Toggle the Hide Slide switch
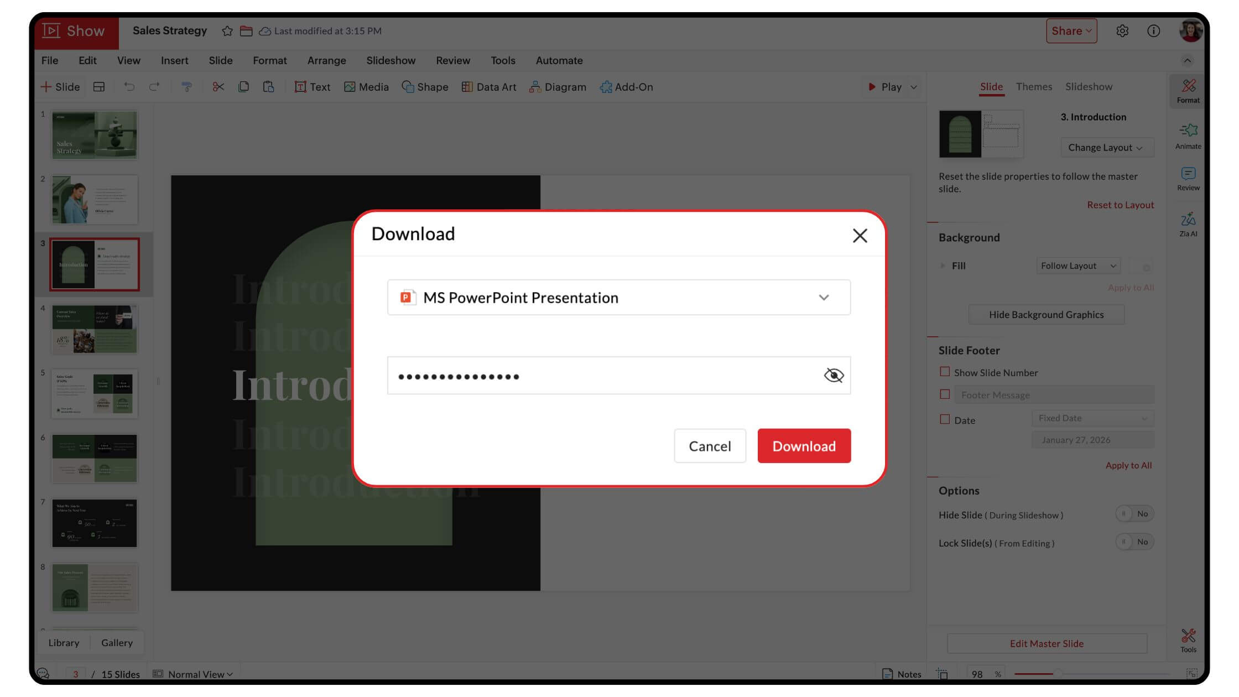1239x697 pixels. (x=1134, y=514)
